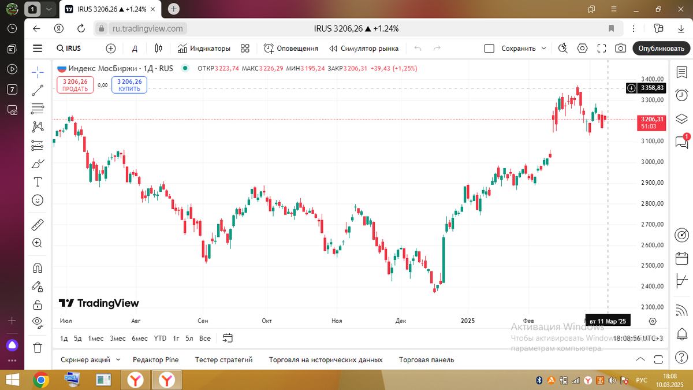
Task: Change the candlestick chart type
Action: tap(158, 49)
